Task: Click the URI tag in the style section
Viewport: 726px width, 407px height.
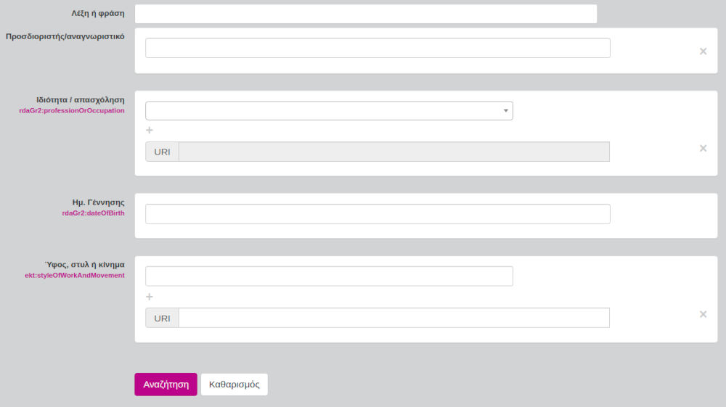Action: (162, 318)
